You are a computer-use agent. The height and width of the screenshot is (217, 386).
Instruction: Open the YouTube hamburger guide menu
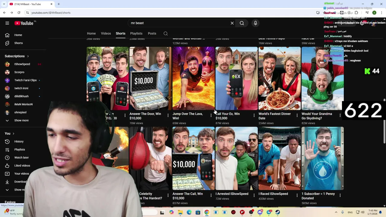pos(7,23)
